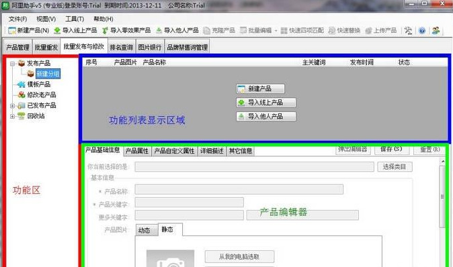The width and height of the screenshot is (453, 267).
Task: Select the 产品基础信息 editor tab
Action: [103, 150]
